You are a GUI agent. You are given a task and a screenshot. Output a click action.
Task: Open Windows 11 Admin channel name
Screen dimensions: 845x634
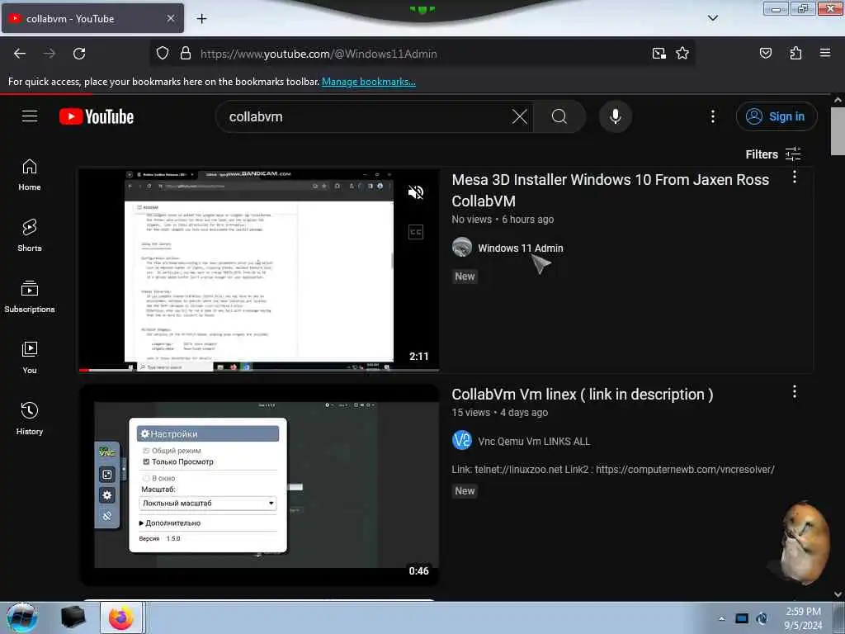(x=521, y=248)
